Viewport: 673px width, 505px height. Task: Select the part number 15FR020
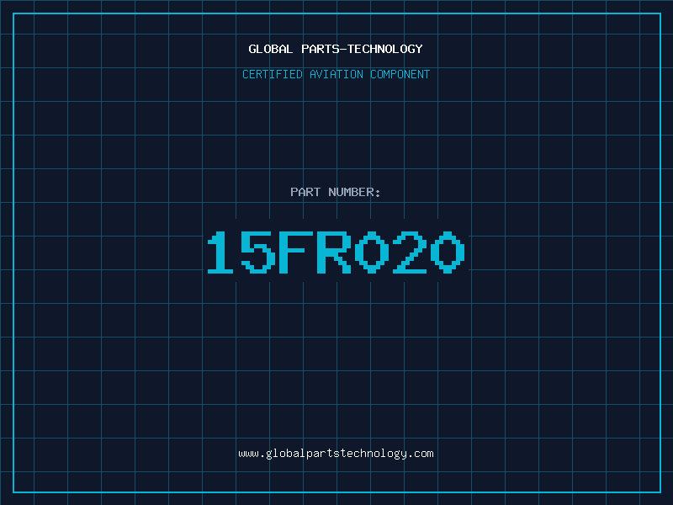click(336, 252)
